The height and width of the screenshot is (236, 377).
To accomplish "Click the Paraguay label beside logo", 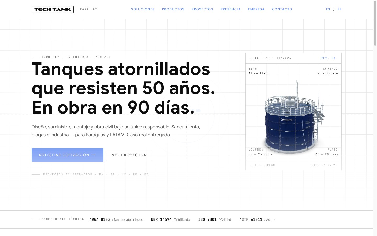I will (x=88, y=9).
